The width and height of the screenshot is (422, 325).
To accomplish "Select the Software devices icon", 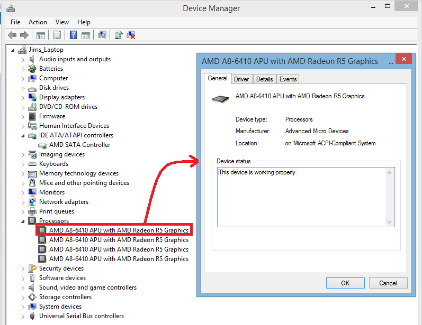I will [32, 278].
